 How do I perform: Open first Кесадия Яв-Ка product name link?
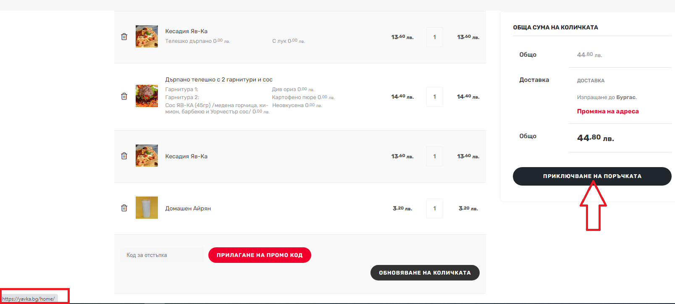(186, 31)
